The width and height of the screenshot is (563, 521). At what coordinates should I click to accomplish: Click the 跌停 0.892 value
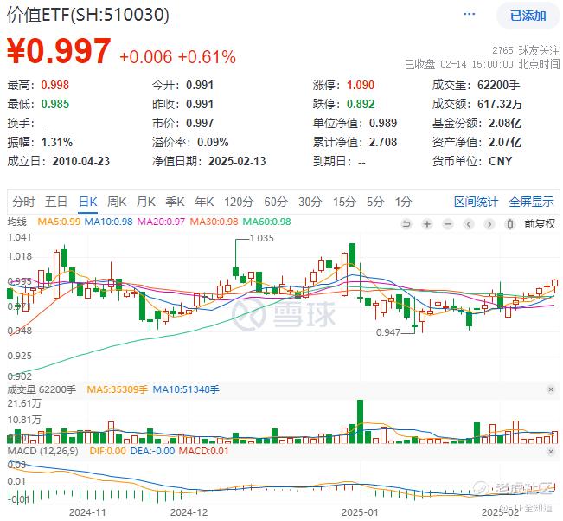point(361,104)
